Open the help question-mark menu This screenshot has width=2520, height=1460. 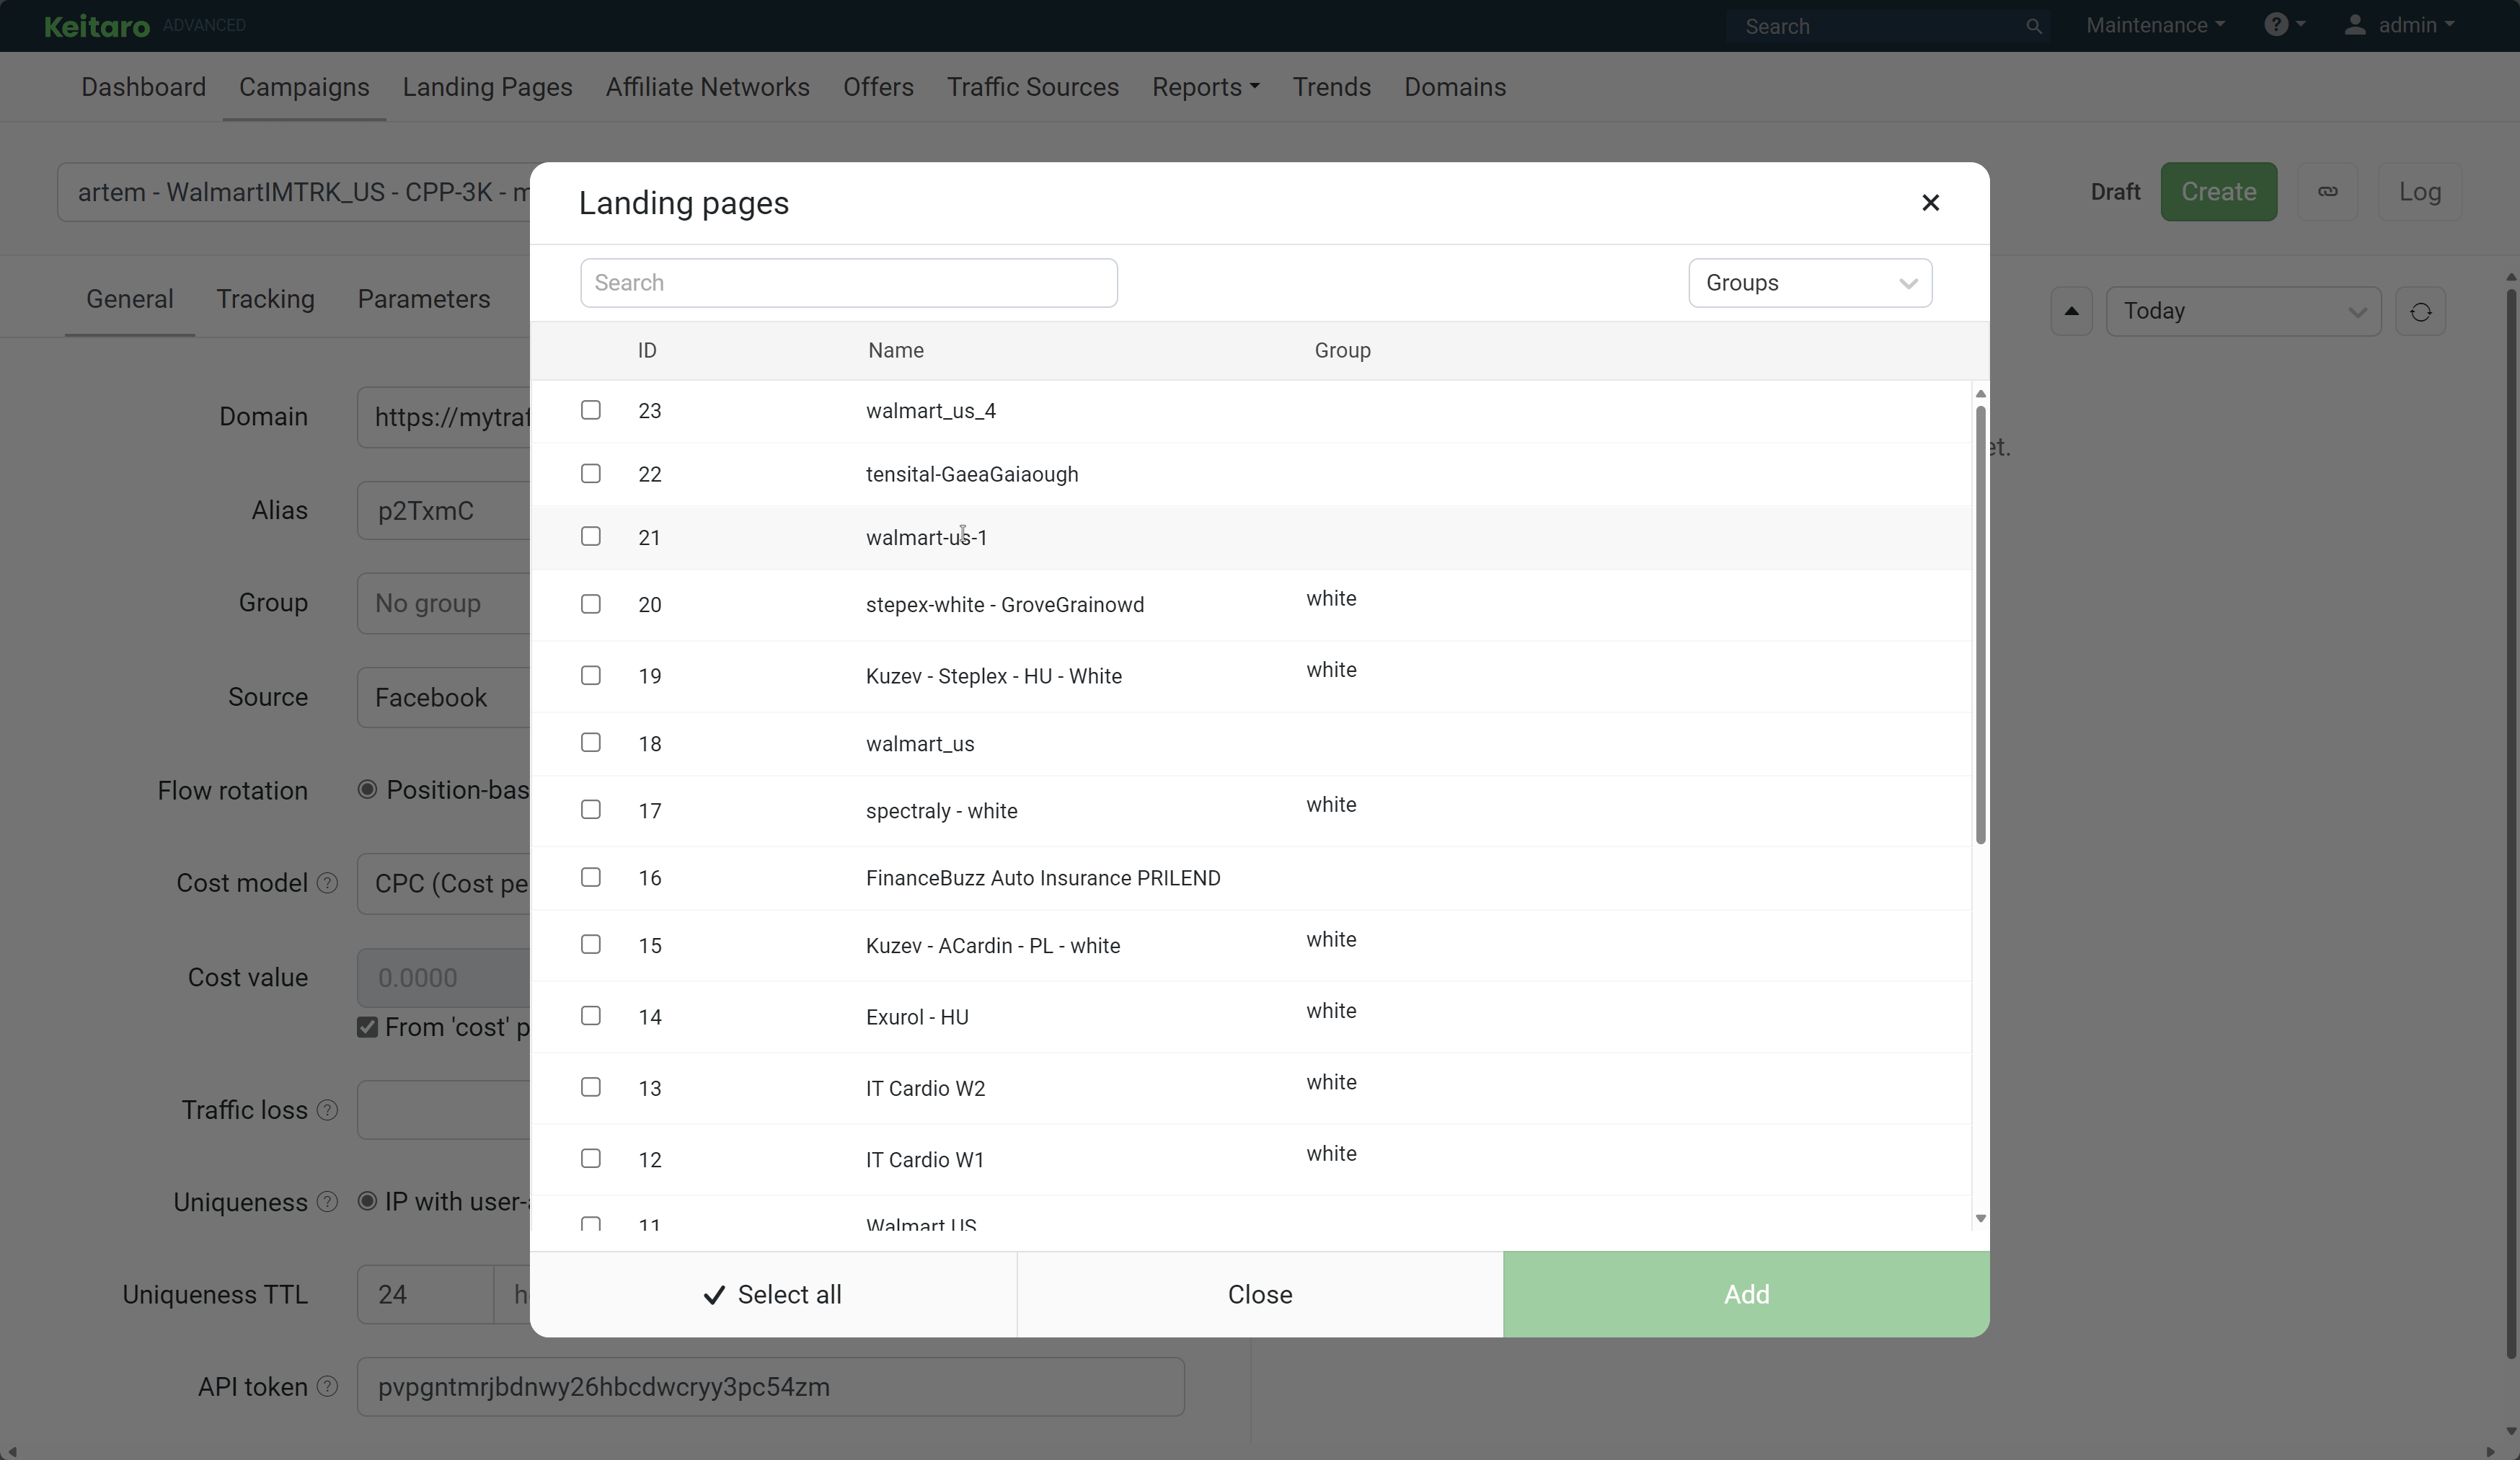click(2285, 25)
